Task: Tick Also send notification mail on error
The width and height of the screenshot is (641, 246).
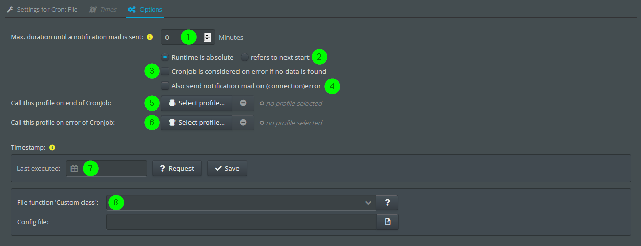Action: (x=165, y=86)
